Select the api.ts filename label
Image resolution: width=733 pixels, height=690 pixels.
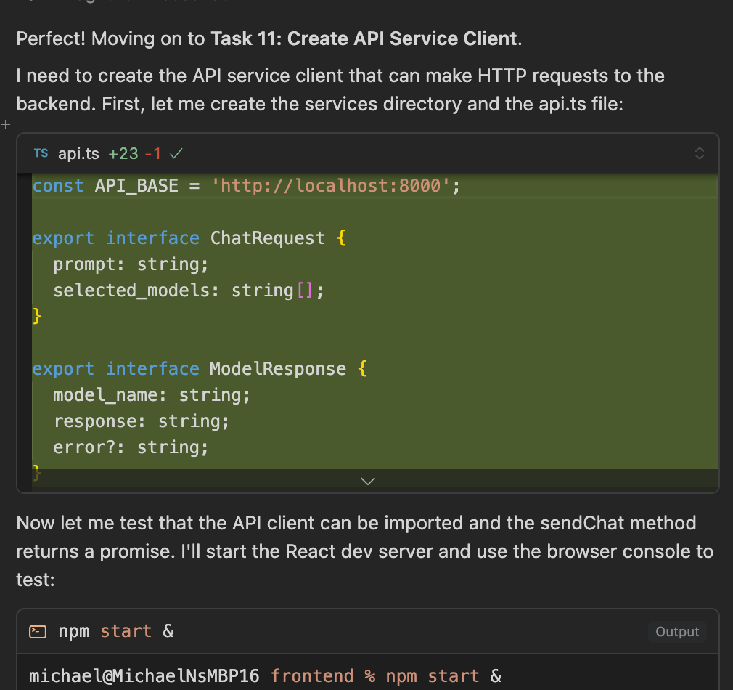tap(77, 153)
